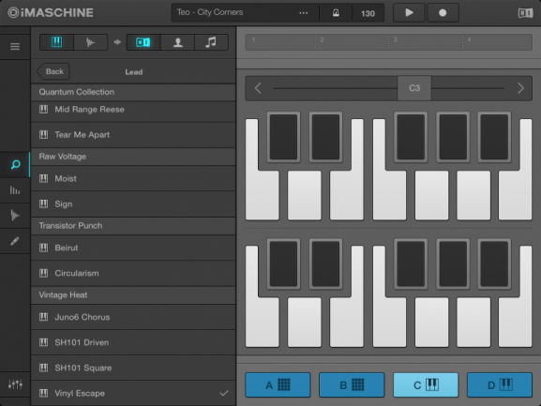Click the keyboard icon beside Circularism
The height and width of the screenshot is (406, 541).
43,273
